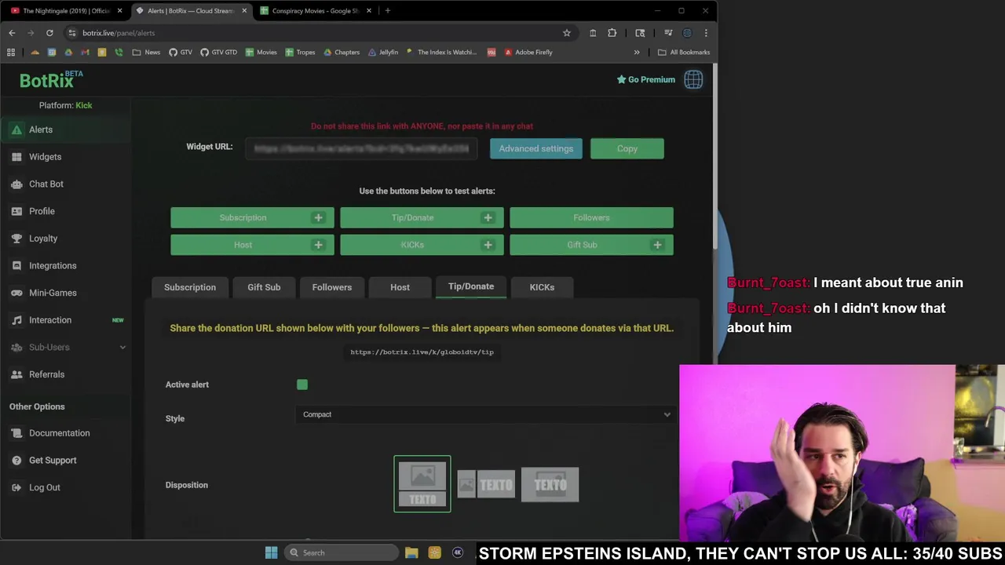Switch to the KICKs alert tab
The width and height of the screenshot is (1005, 565).
click(542, 287)
